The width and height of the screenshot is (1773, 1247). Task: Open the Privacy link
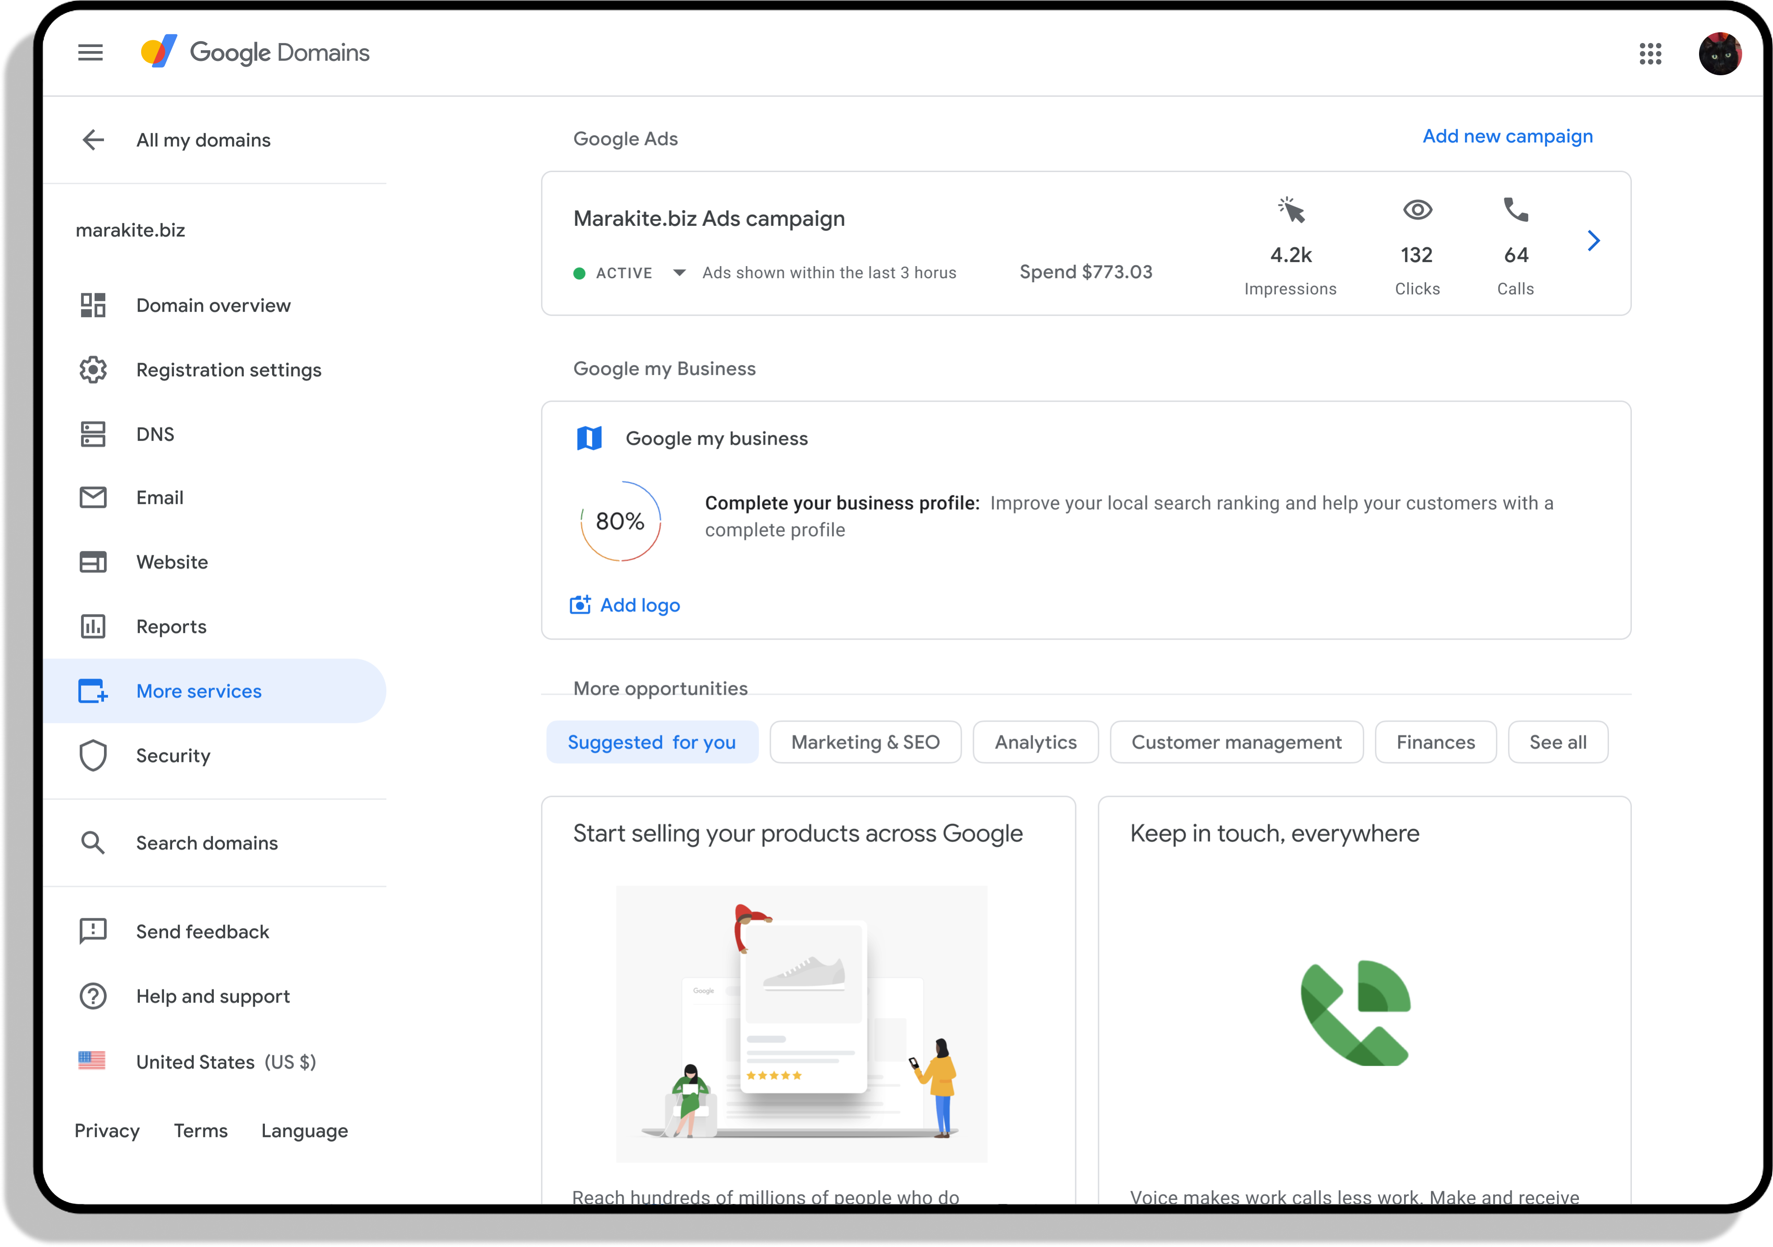pyautogui.click(x=107, y=1131)
